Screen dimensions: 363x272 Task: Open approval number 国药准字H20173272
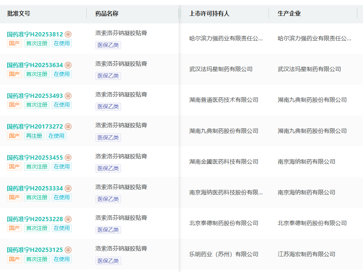click(35, 127)
